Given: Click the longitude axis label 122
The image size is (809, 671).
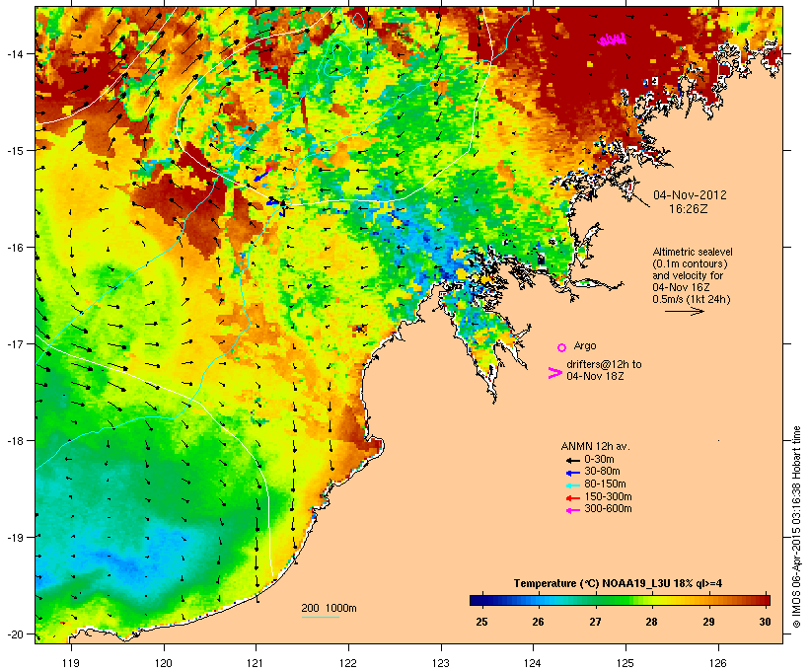Looking at the screenshot, I should tap(348, 663).
